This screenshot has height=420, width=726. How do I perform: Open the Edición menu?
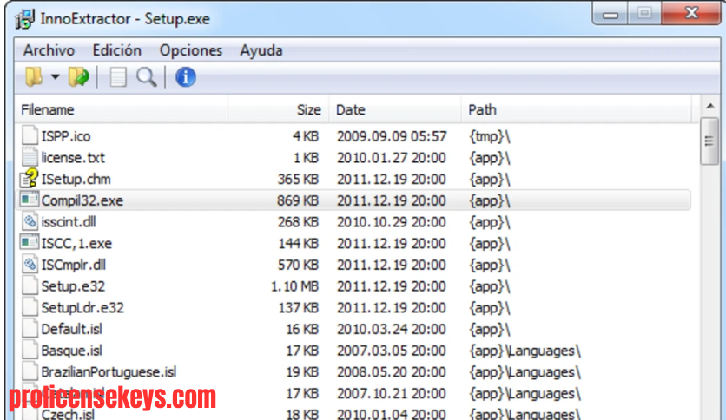[x=116, y=50]
